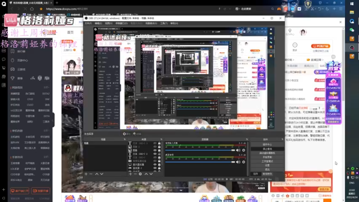The image size is (359, 202).
Task: Open source properties via 来源 gear icon
Action: (140, 174)
